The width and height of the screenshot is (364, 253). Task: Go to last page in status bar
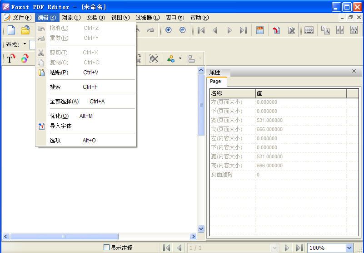(x=299, y=248)
